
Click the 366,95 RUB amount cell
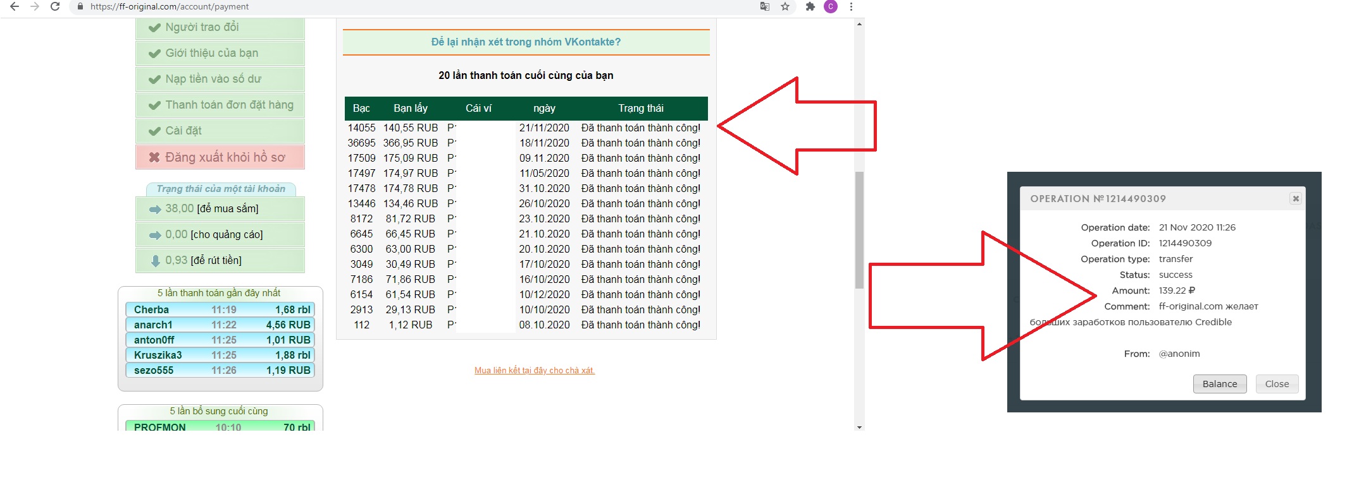pyautogui.click(x=411, y=143)
